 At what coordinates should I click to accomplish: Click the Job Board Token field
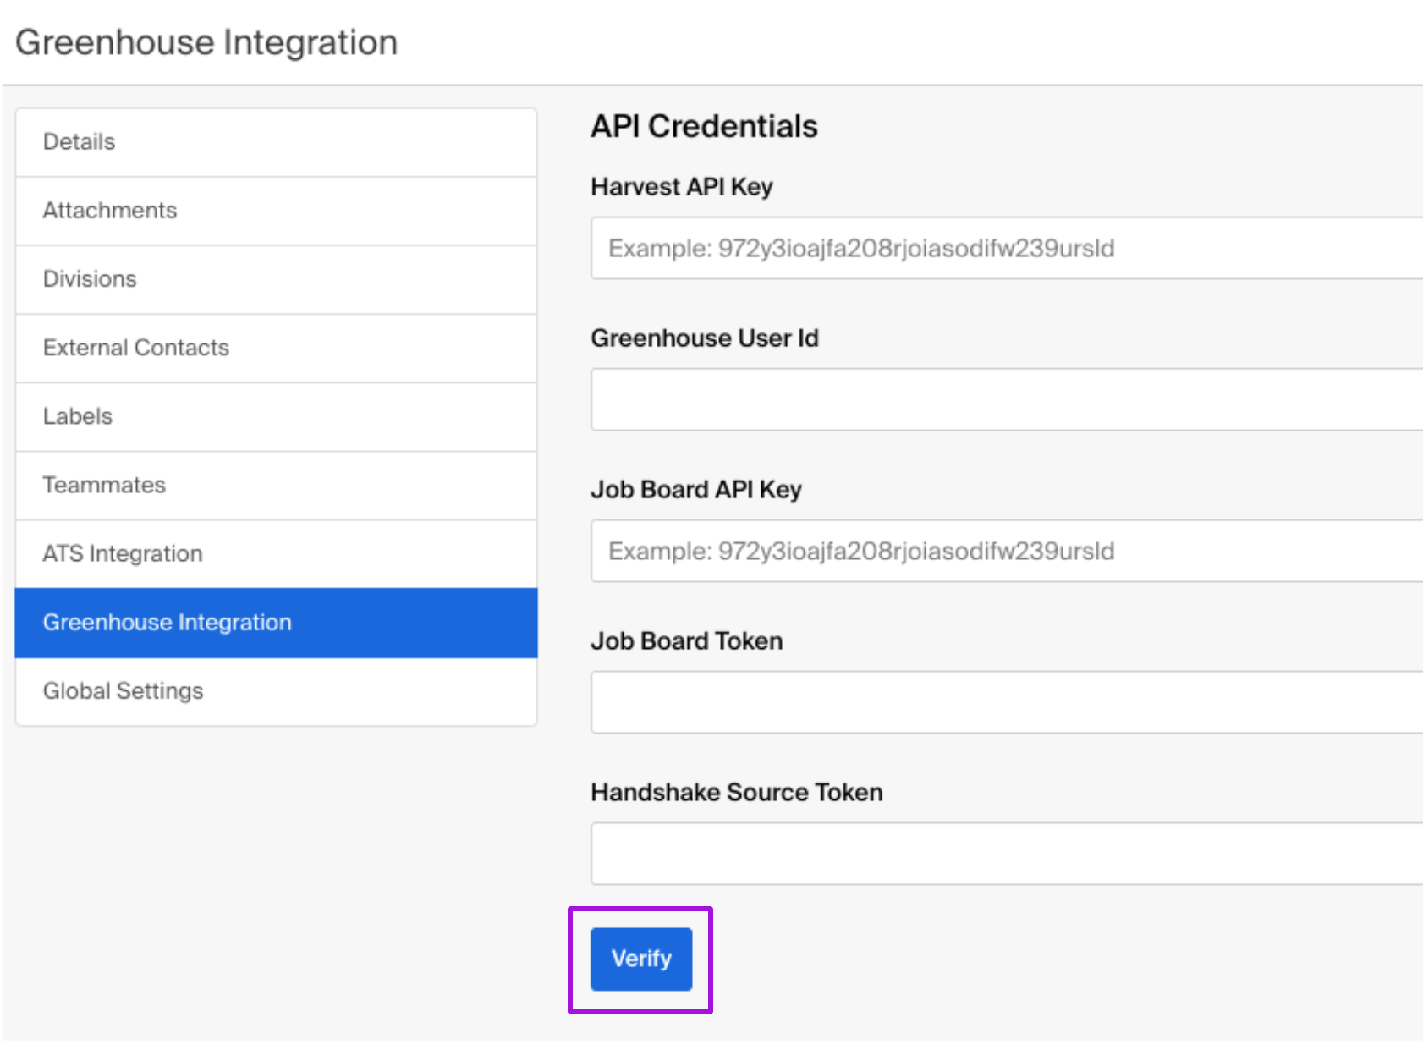(x=1007, y=702)
